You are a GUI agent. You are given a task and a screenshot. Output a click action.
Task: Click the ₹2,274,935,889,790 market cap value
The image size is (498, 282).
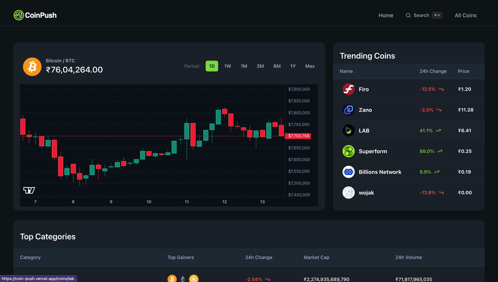(x=326, y=279)
